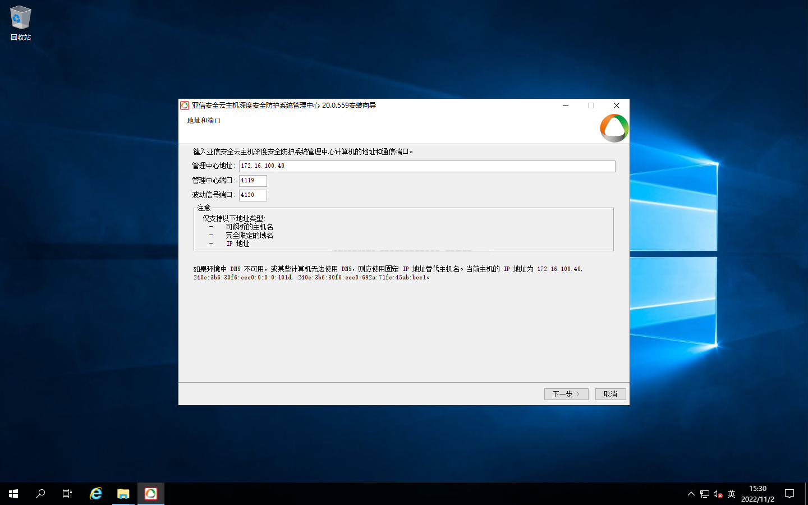Focus the 波动信号端口 field showing 4120
This screenshot has height=505, width=808.
[252, 195]
